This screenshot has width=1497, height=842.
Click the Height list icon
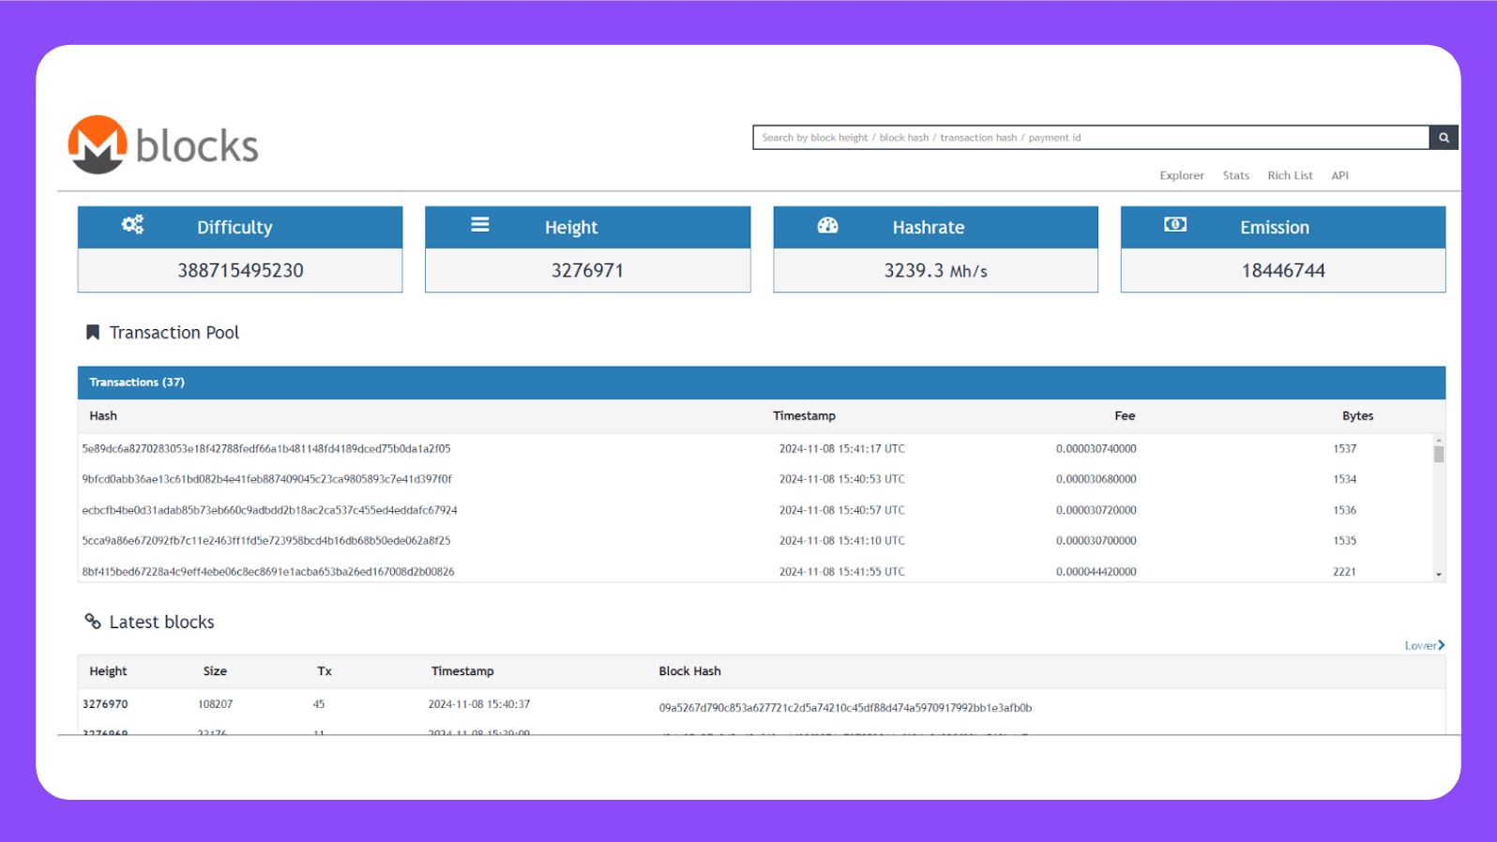tap(480, 225)
